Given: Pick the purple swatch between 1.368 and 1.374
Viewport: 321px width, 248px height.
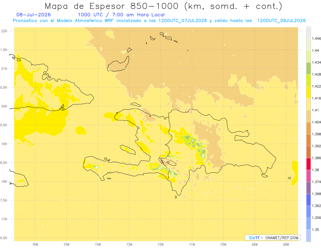Looking at the screenshot, I should (308, 188).
